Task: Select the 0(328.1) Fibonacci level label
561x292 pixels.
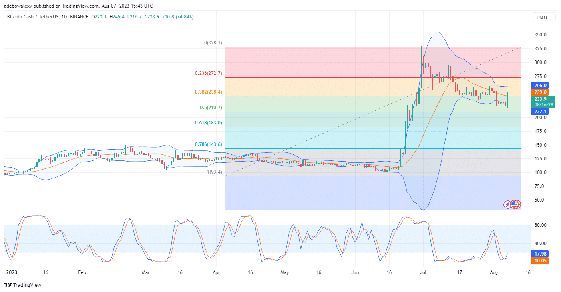Action: coord(214,43)
